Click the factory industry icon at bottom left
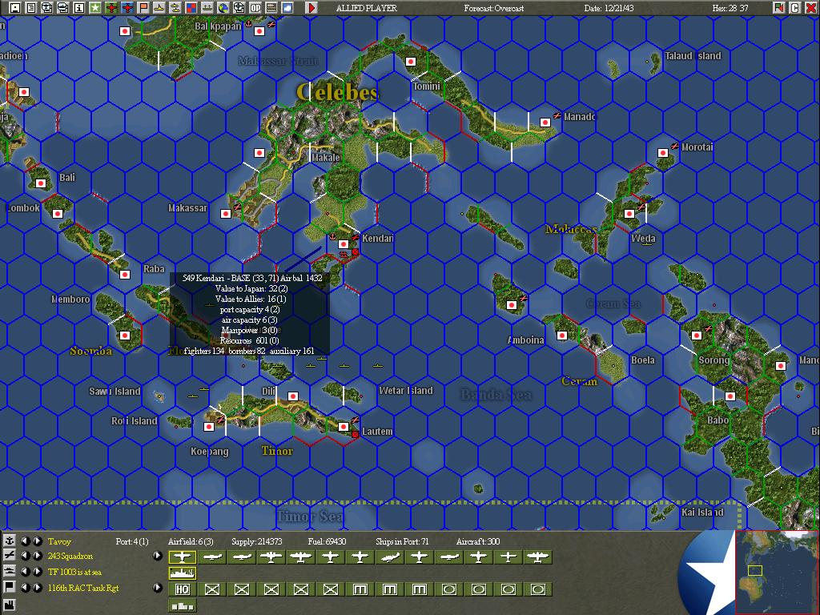Viewport: 820px width, 615px height. click(x=10, y=605)
